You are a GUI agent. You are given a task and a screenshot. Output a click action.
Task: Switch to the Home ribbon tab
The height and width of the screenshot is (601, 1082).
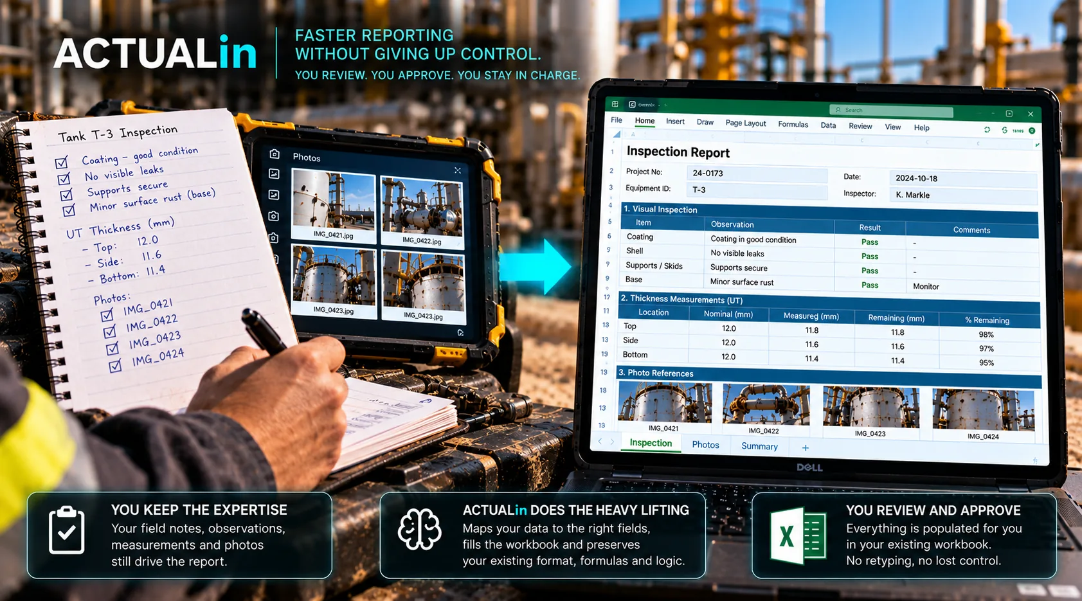pos(644,121)
